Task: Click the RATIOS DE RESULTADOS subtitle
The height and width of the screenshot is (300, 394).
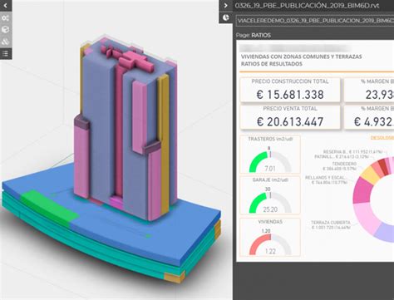Action: coord(271,64)
